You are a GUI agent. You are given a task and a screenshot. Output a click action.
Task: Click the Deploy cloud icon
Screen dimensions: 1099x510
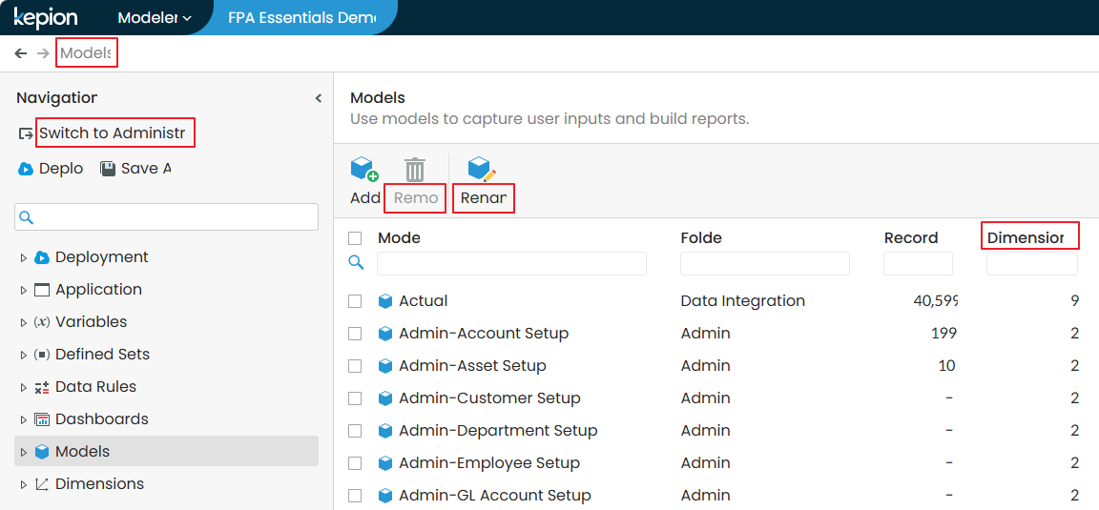tap(26, 169)
